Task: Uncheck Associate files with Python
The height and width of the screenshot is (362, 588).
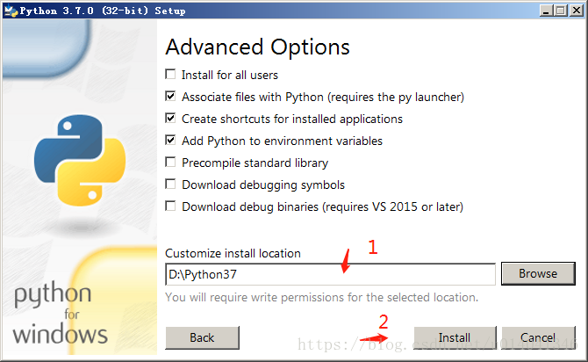Action: pos(170,96)
